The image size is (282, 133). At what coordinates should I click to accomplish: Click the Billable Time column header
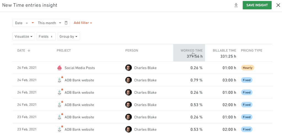pyautogui.click(x=224, y=50)
